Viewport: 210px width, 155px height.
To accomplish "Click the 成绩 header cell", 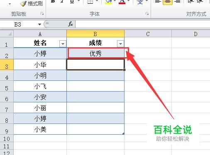I will (x=95, y=43).
